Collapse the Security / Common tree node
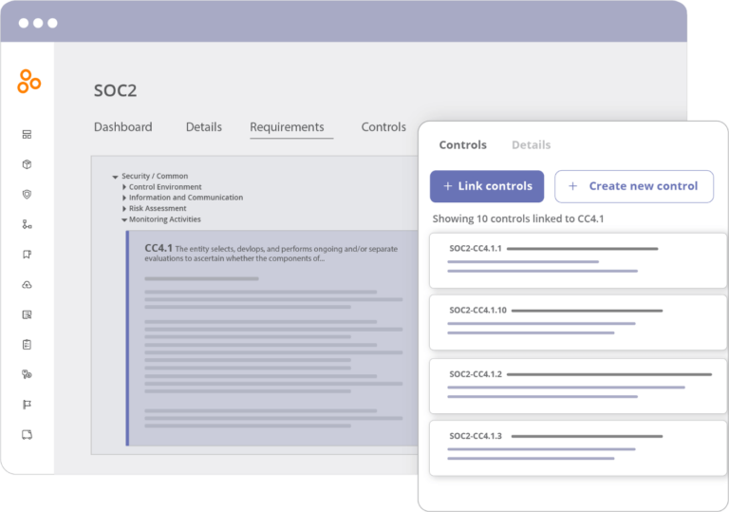The image size is (729, 512). [115, 177]
